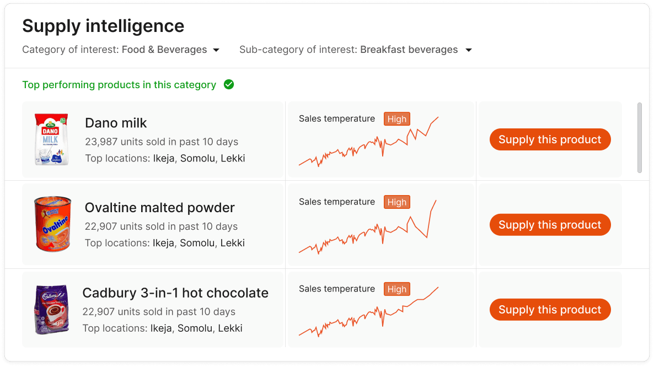The height and width of the screenshot is (367, 654).
Task: Supply the Ovaltine malted powder product
Action: click(x=550, y=225)
